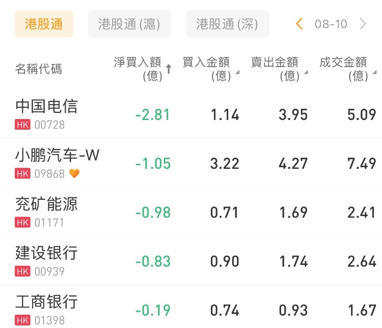Switch to 港股通 (深) tab
The height and width of the screenshot is (328, 382).
click(x=227, y=24)
